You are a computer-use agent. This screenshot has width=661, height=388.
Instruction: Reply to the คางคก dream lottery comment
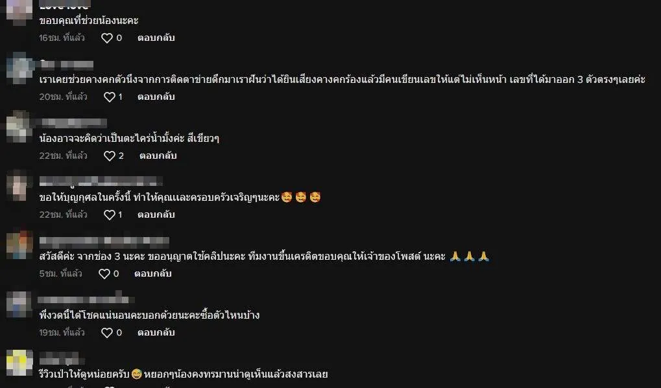[156, 97]
